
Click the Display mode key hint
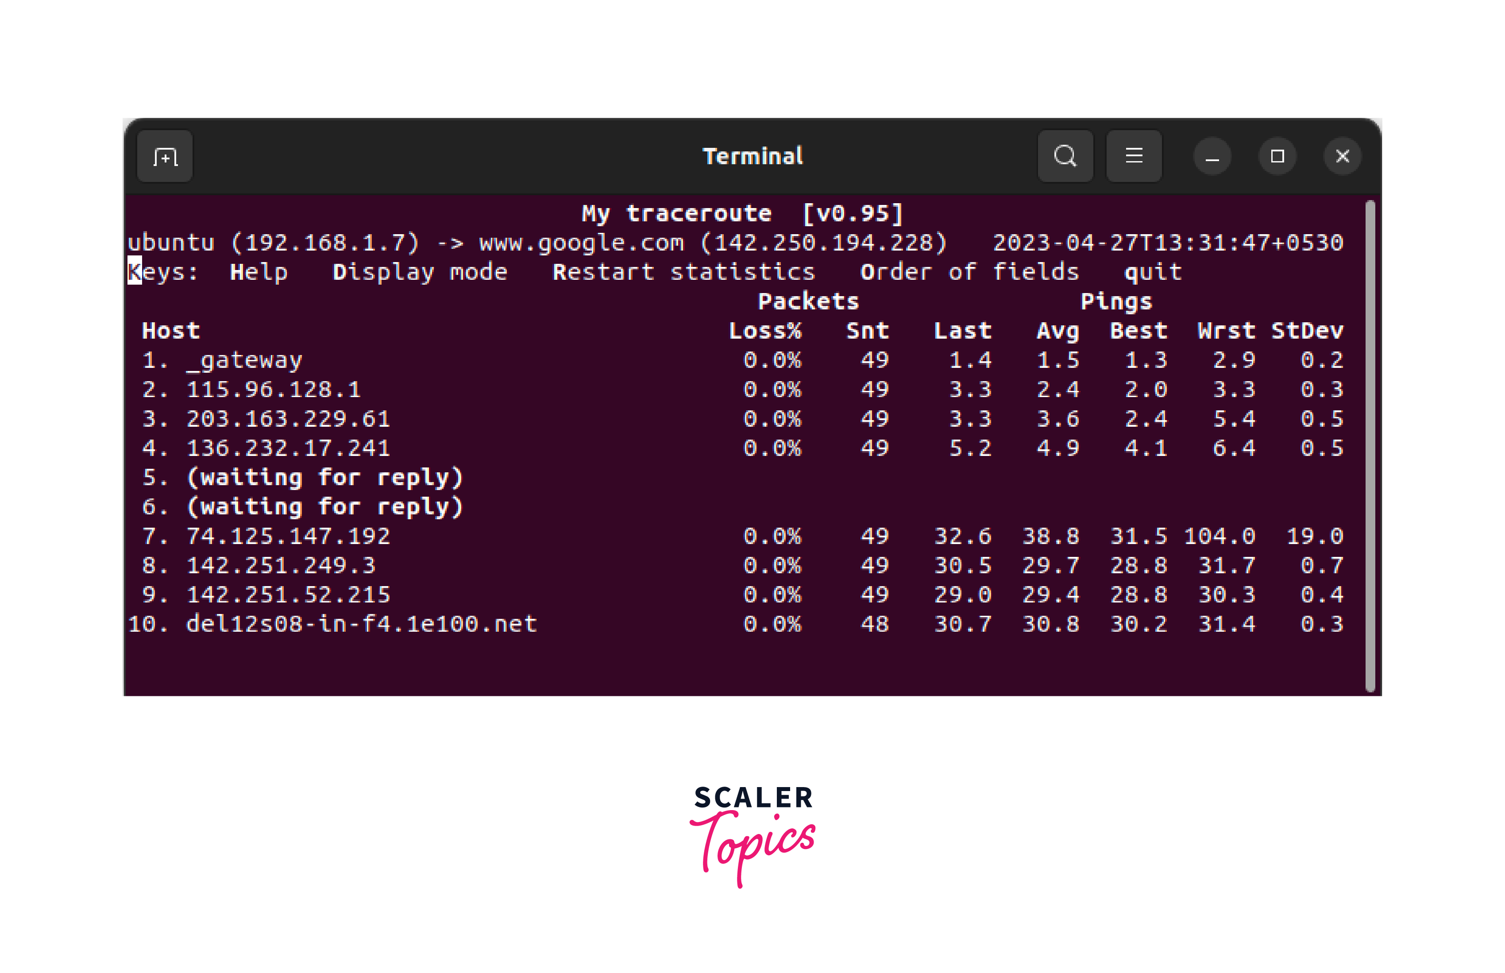point(420,272)
